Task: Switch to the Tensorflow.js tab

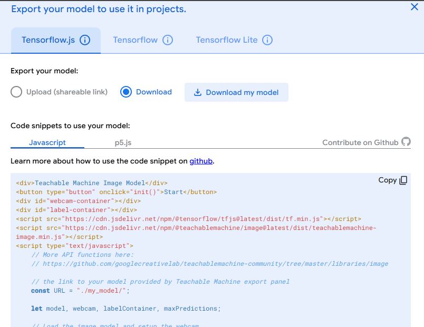Action: pyautogui.click(x=56, y=40)
